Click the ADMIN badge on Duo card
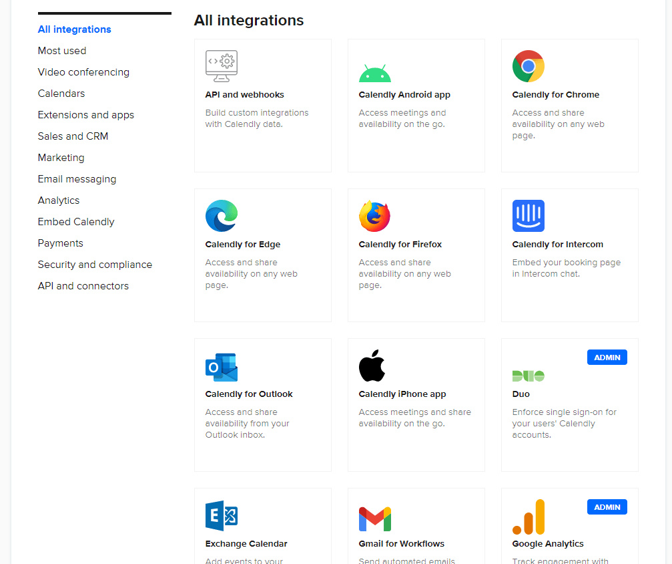 607,357
